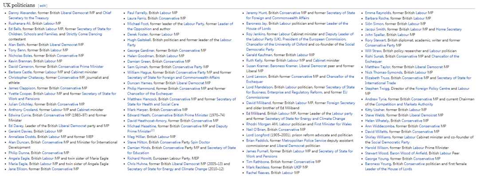This screenshot has width=479, height=176.
Task: Open the Danny Alexander article link
Action: coord(23,13)
